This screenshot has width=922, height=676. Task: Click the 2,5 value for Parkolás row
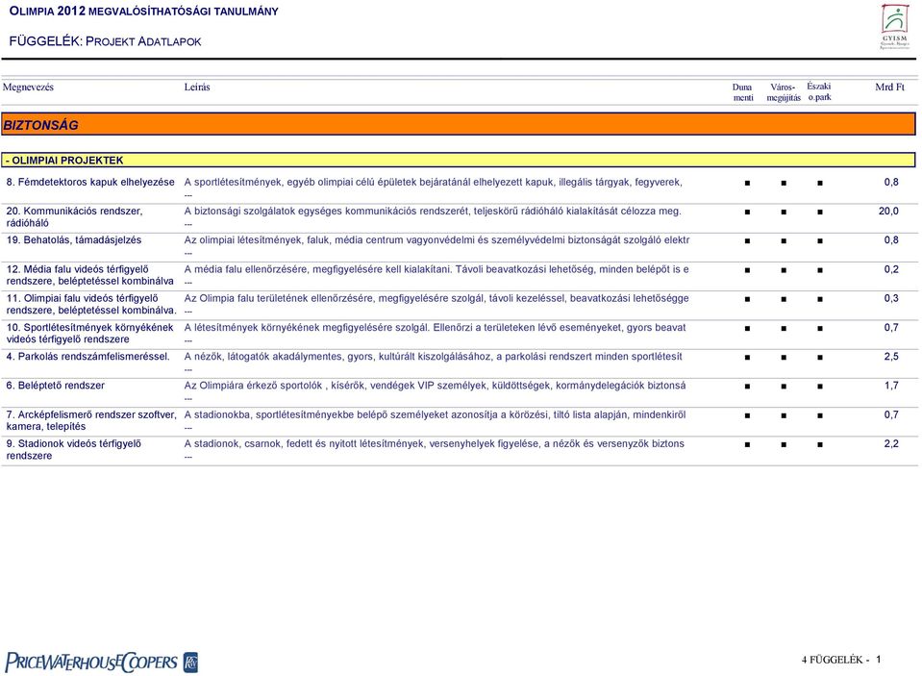(x=891, y=357)
